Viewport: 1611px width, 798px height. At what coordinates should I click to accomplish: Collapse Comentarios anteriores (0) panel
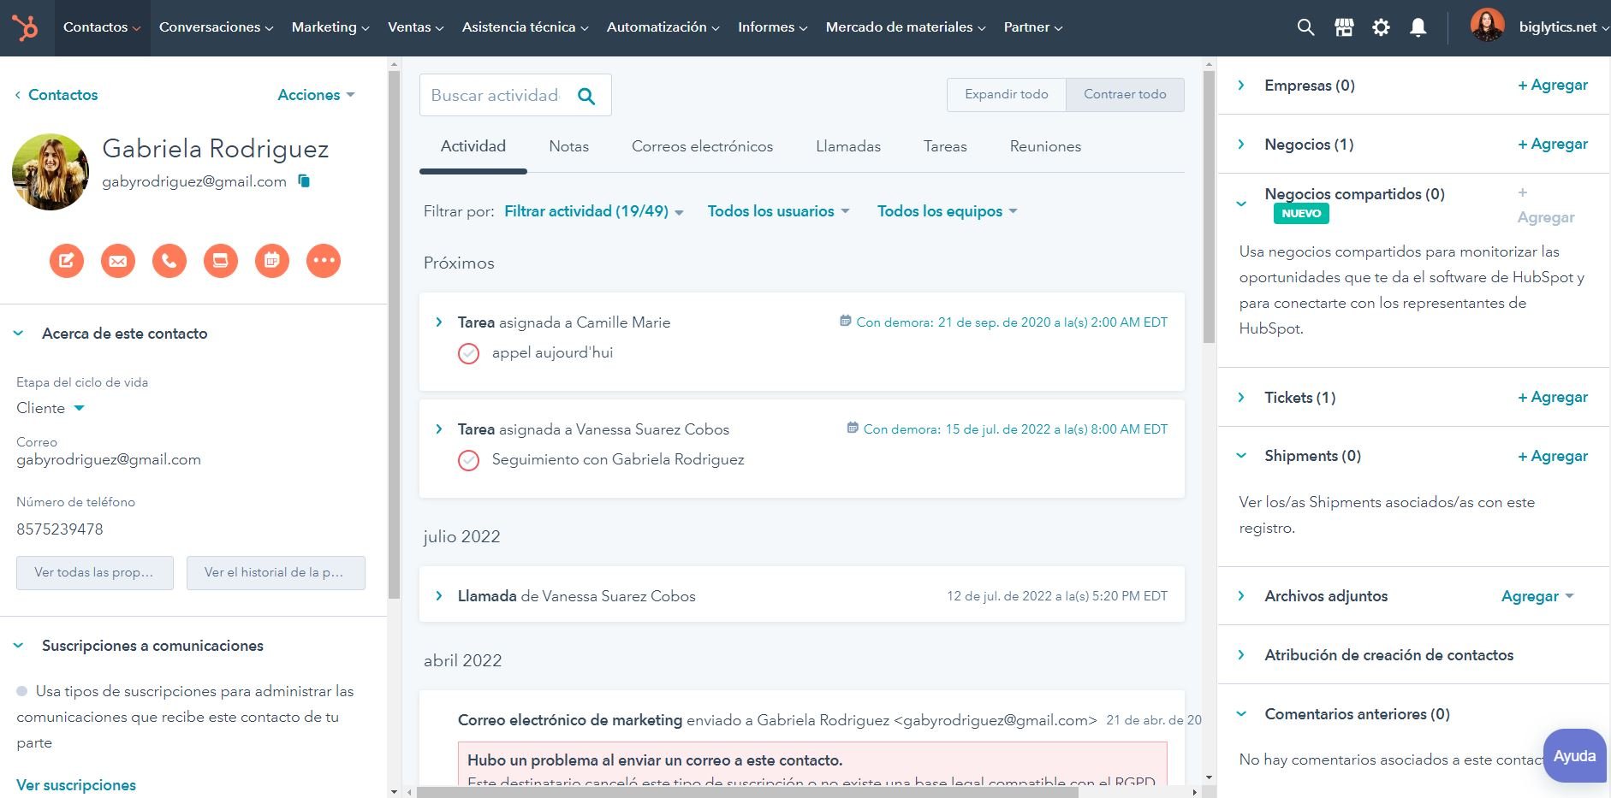tap(1241, 714)
